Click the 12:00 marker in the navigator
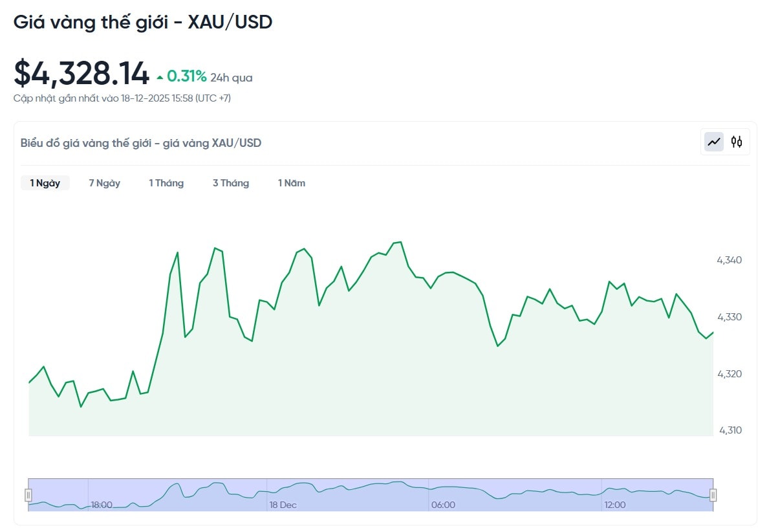Image resolution: width=758 pixels, height=530 pixels. (614, 505)
